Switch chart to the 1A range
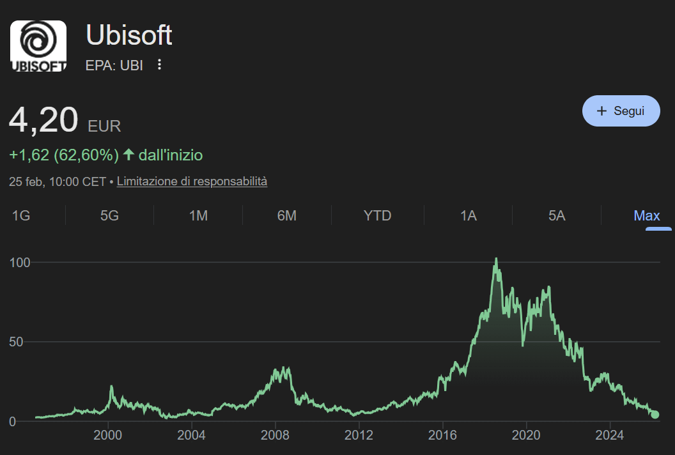This screenshot has width=675, height=455. tap(469, 216)
